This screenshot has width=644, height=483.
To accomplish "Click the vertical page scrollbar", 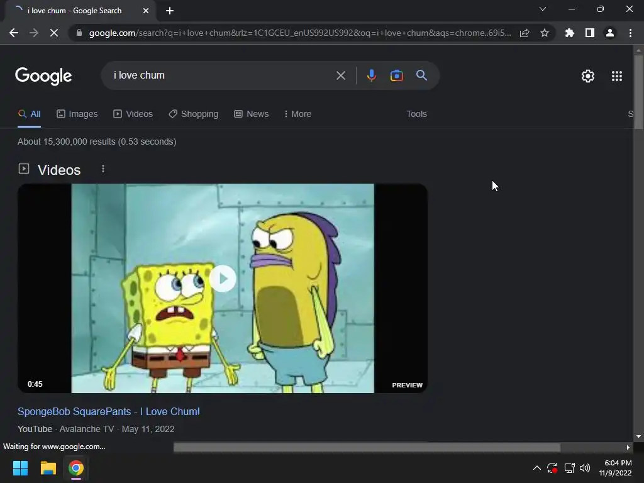I will click(x=638, y=92).
